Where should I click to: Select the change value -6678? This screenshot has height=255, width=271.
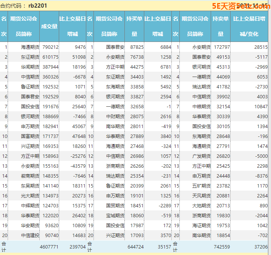[79, 77]
